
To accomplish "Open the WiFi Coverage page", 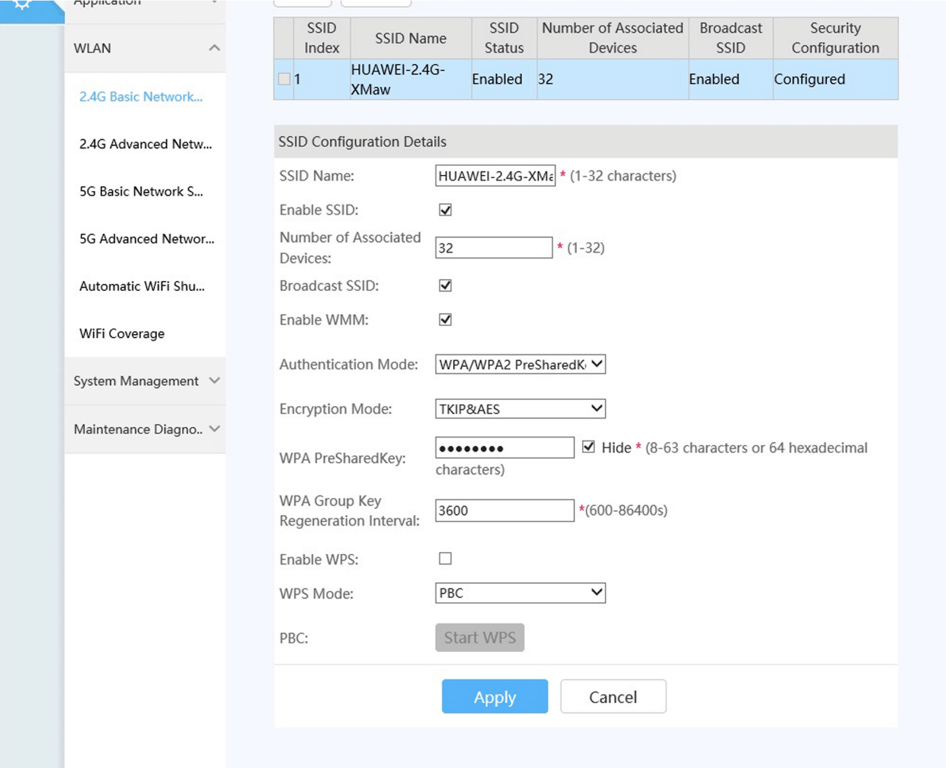I will coord(122,334).
